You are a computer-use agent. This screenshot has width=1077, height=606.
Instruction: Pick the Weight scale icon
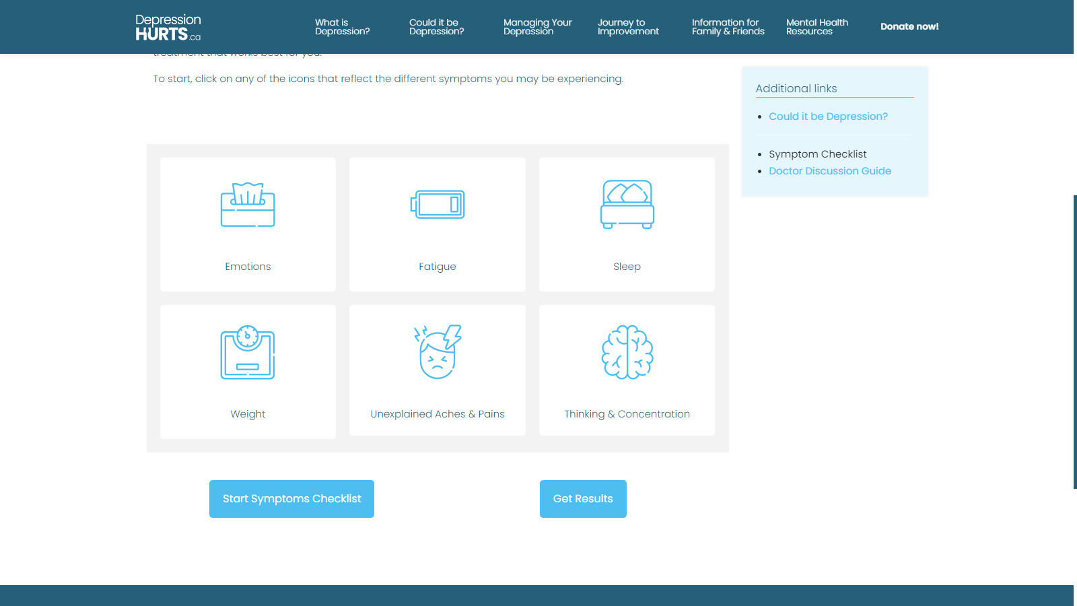click(248, 352)
